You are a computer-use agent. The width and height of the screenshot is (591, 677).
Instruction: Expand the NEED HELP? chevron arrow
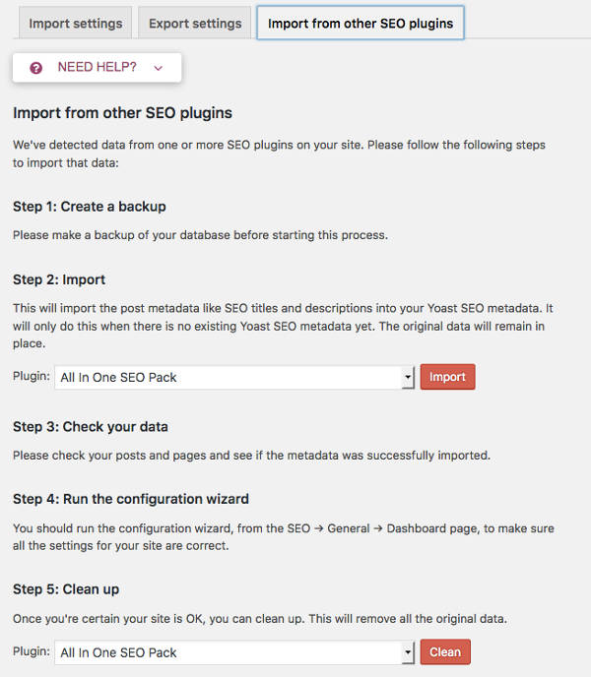[159, 68]
